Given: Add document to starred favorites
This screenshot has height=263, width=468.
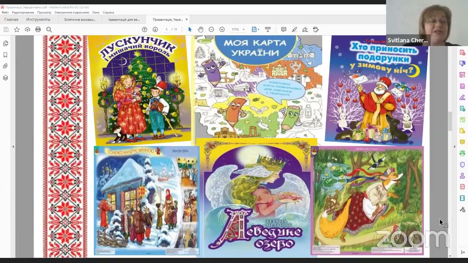Looking at the screenshot, I should point(17,30).
